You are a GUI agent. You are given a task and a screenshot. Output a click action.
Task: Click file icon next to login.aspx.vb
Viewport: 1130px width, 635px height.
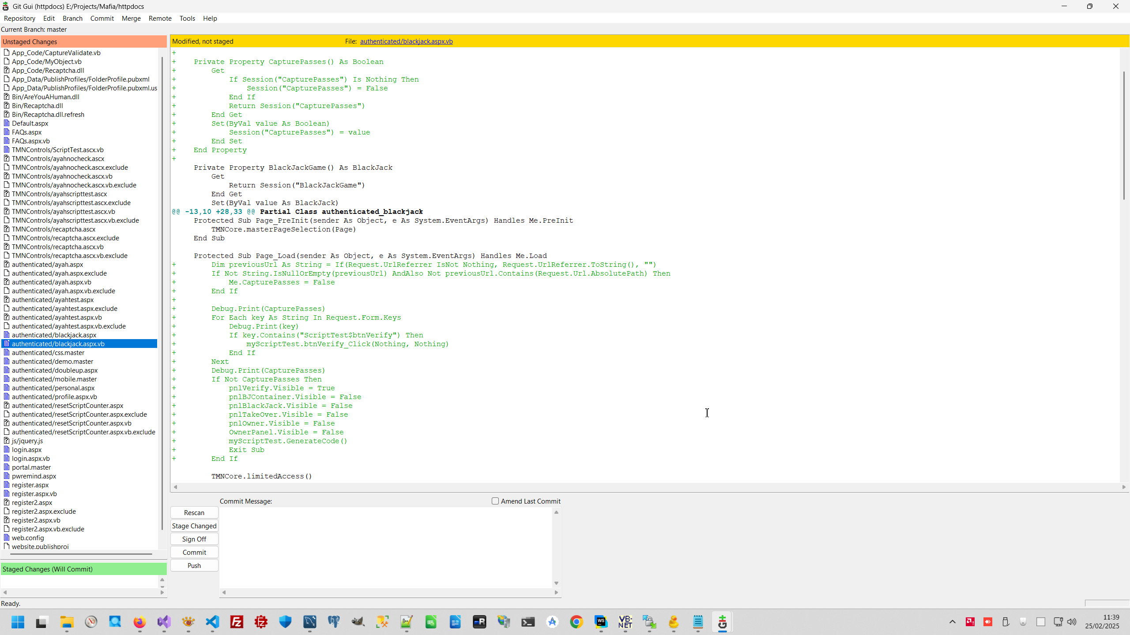[7, 458]
